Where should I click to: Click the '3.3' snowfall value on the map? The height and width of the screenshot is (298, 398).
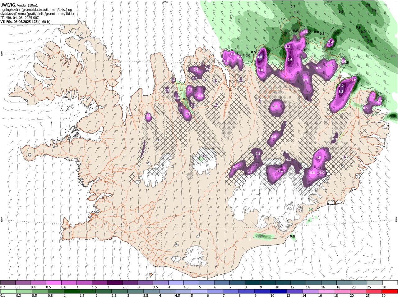click(x=341, y=92)
